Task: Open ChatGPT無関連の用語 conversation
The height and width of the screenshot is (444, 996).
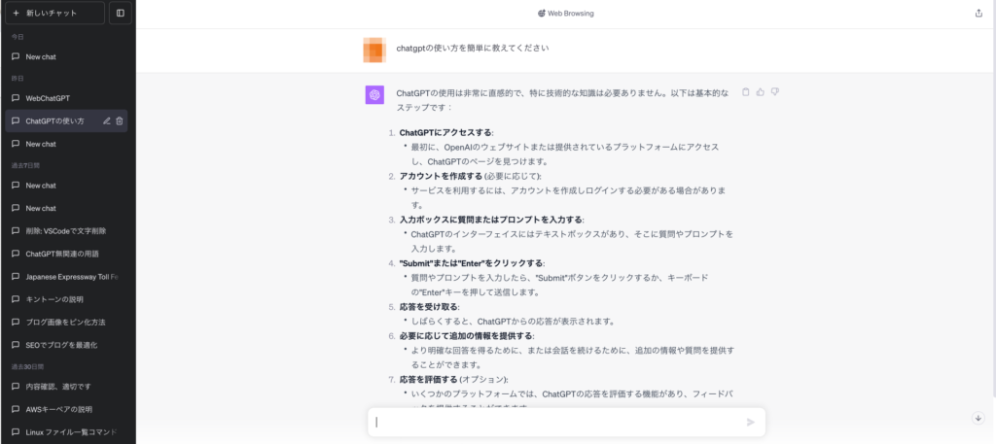Action: click(x=66, y=254)
